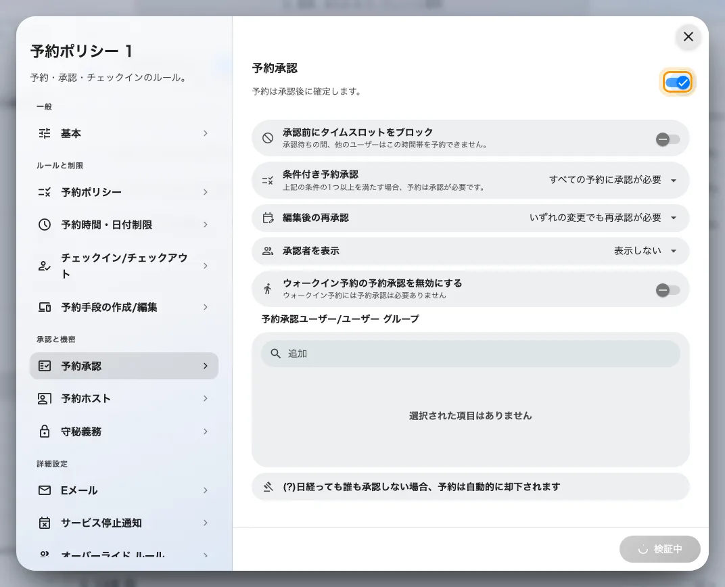Click the 予約は承認後に確定します。 description
The image size is (725, 587).
click(307, 91)
